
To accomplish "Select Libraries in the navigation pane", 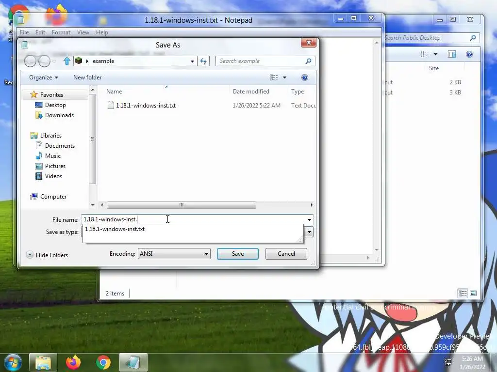I will [50, 136].
